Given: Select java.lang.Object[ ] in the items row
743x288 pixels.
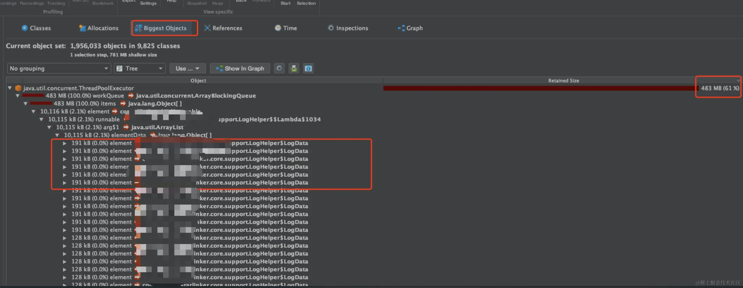Looking at the screenshot, I should click(x=155, y=103).
